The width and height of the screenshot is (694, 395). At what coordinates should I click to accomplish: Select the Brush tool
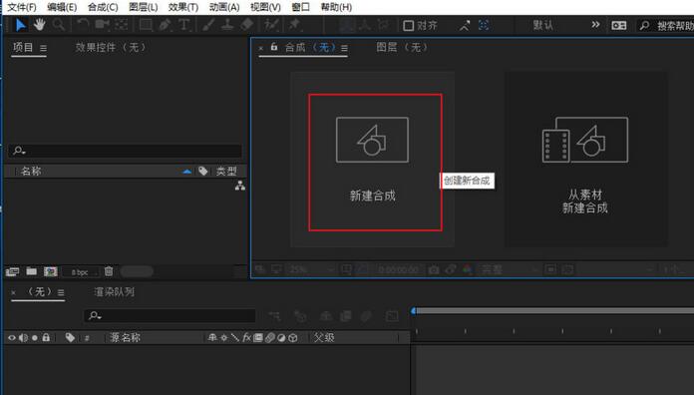(208, 25)
